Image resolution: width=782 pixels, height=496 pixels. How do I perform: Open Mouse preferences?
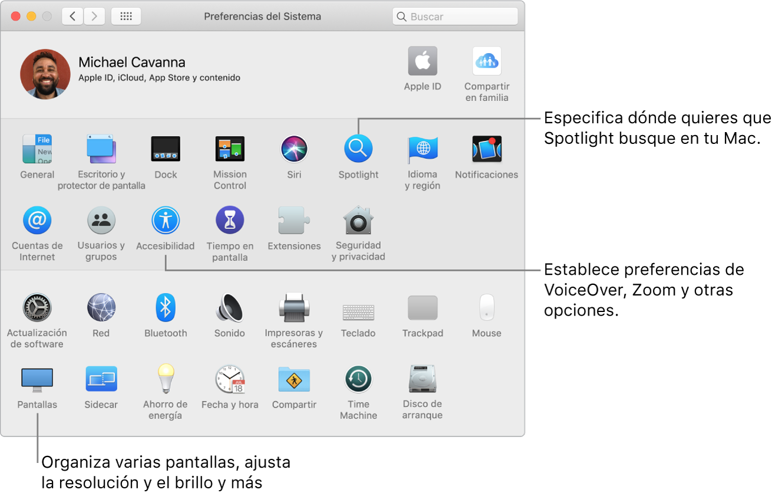click(487, 308)
